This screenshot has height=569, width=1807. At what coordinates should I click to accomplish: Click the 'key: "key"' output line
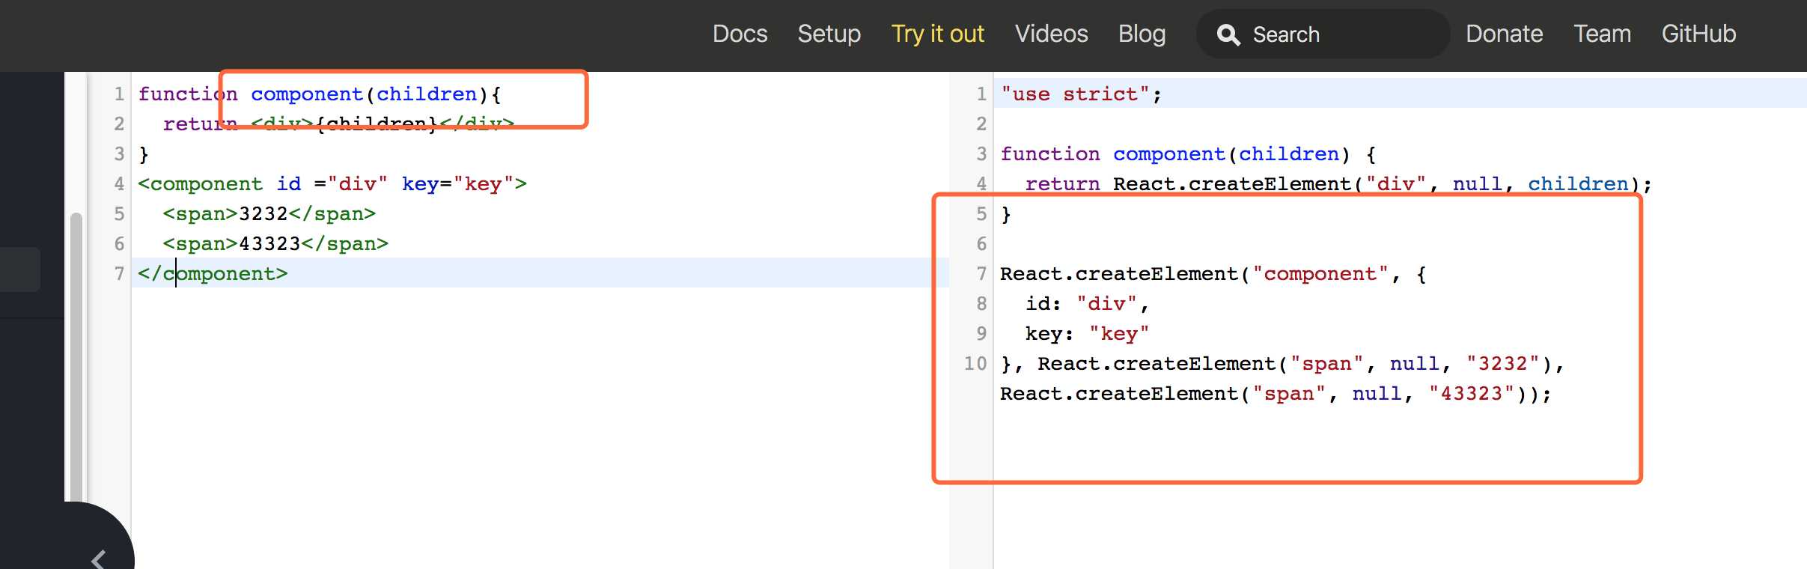tap(1087, 333)
